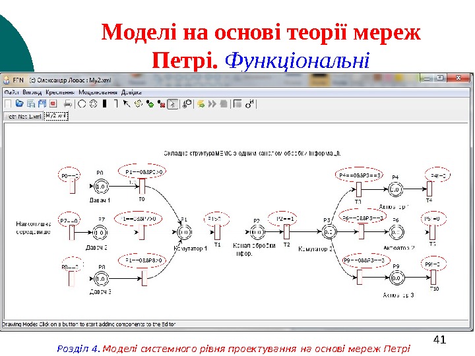475x356 pixels.
Task: Open the Вигляд menu
Action: (x=32, y=92)
